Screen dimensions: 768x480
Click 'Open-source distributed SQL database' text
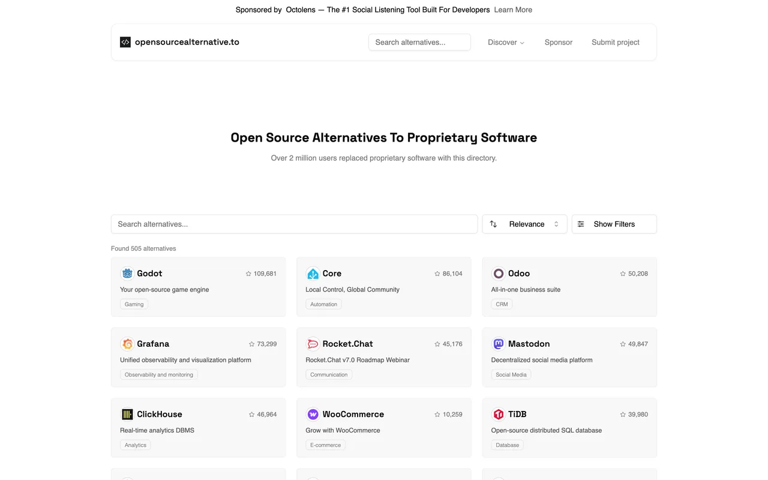(547, 430)
